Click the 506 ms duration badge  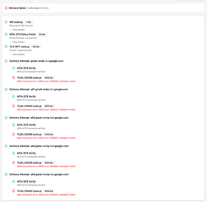[49, 78]
